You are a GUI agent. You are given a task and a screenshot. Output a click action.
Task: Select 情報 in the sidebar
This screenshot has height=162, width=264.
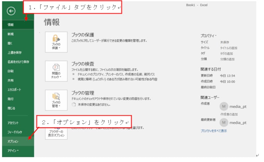click(x=18, y=25)
